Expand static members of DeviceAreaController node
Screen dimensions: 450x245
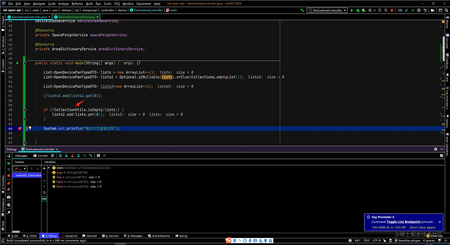click(x=49, y=168)
